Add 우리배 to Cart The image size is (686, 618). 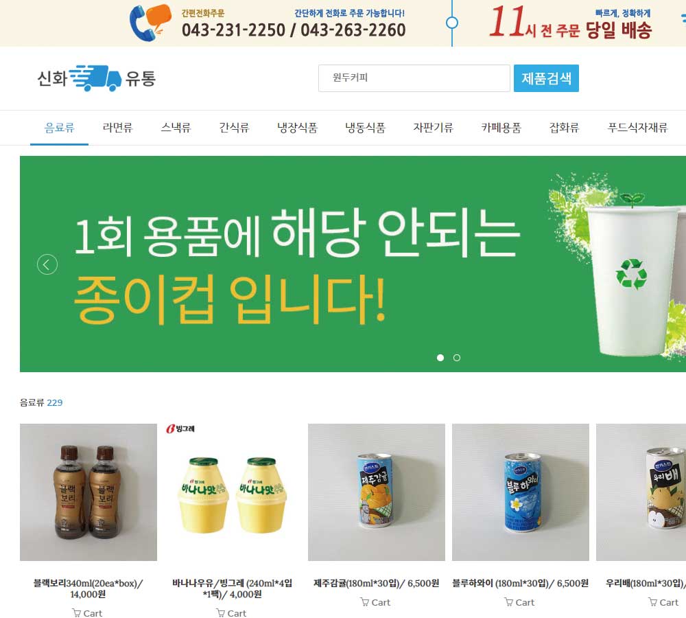(x=663, y=602)
